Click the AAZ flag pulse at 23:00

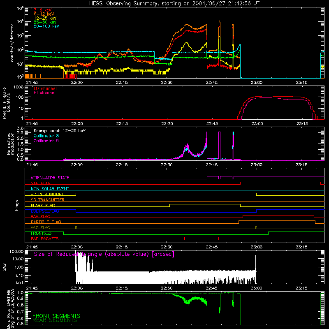coord(256,228)
